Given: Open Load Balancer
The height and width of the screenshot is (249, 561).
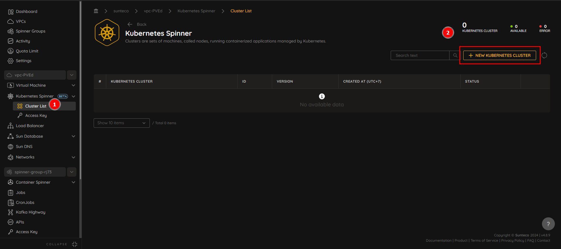Looking at the screenshot, I should [26, 126].
